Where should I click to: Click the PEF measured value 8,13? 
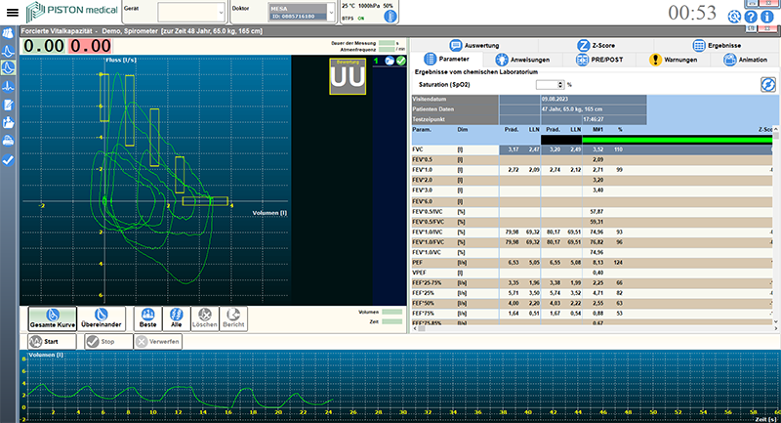click(597, 263)
